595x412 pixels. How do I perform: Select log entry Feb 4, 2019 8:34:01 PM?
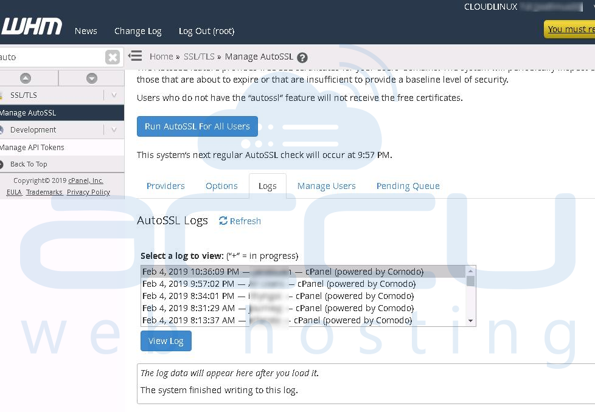[304, 296]
